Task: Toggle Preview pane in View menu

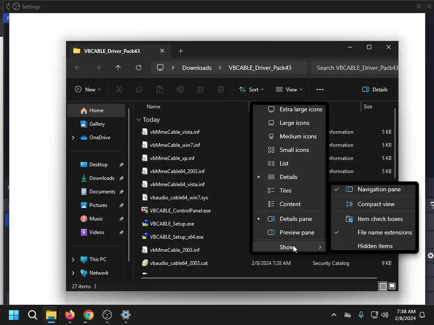Action: 289,232
